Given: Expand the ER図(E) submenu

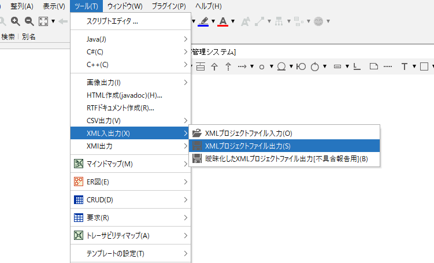Looking at the screenshot, I should click(x=98, y=182).
